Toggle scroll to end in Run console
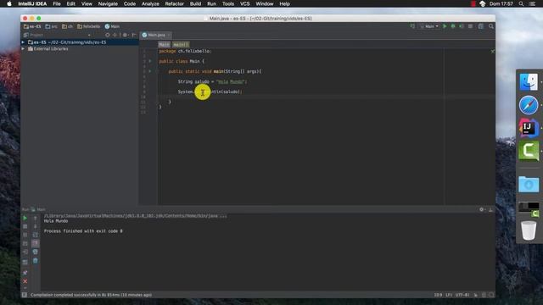 (36, 243)
